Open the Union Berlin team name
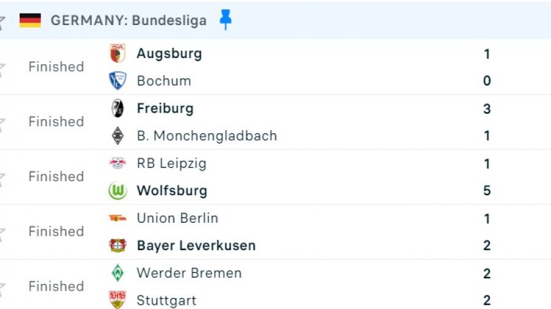 point(178,218)
